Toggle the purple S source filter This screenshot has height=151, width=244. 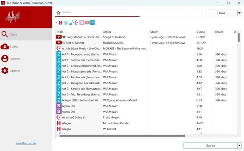click(82, 23)
